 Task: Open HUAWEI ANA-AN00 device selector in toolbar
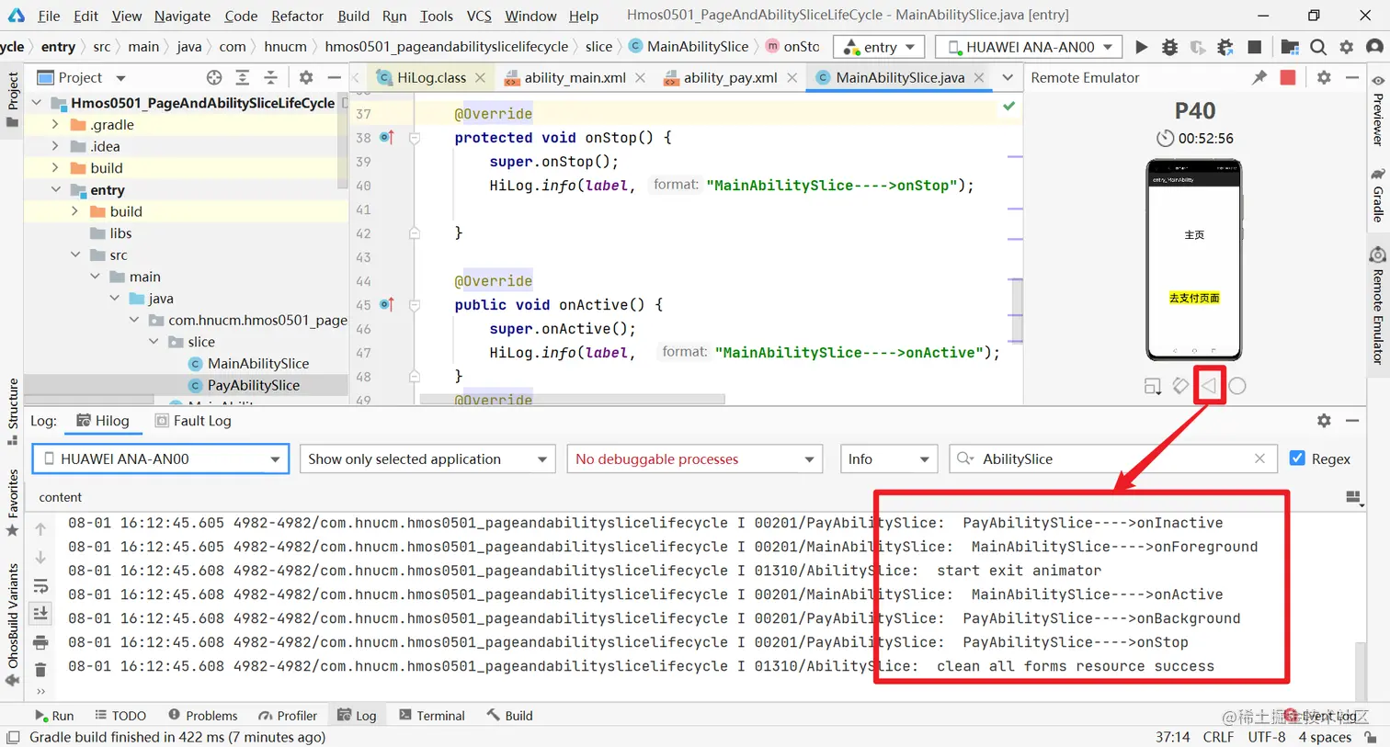[x=1030, y=47]
